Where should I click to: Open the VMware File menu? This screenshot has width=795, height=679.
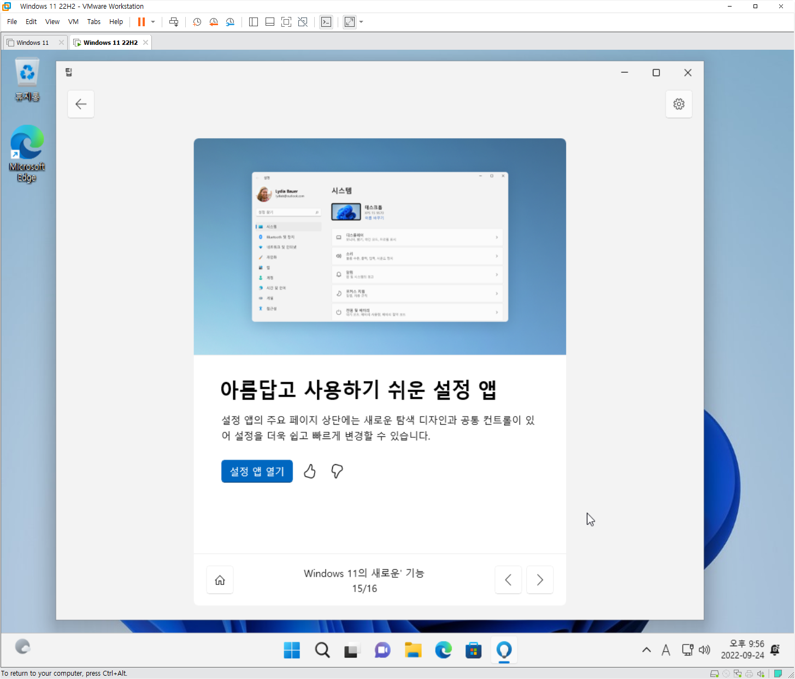[x=12, y=22]
